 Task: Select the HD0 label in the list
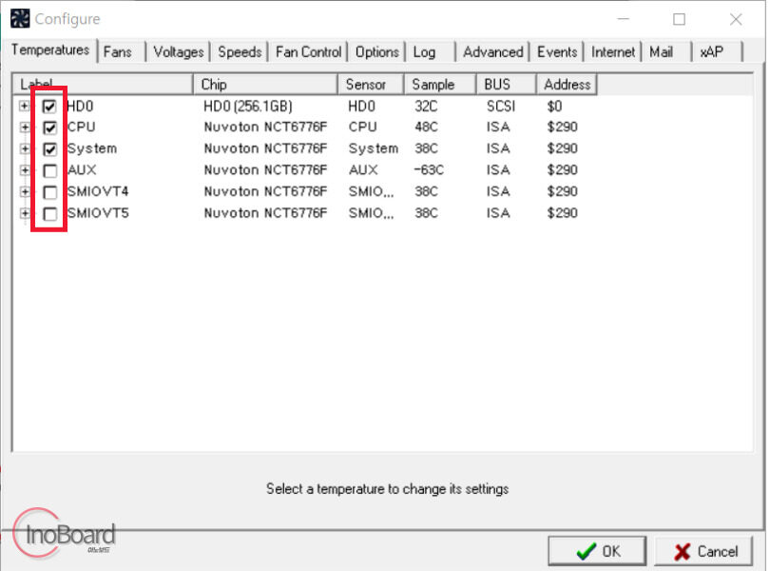pyautogui.click(x=80, y=107)
